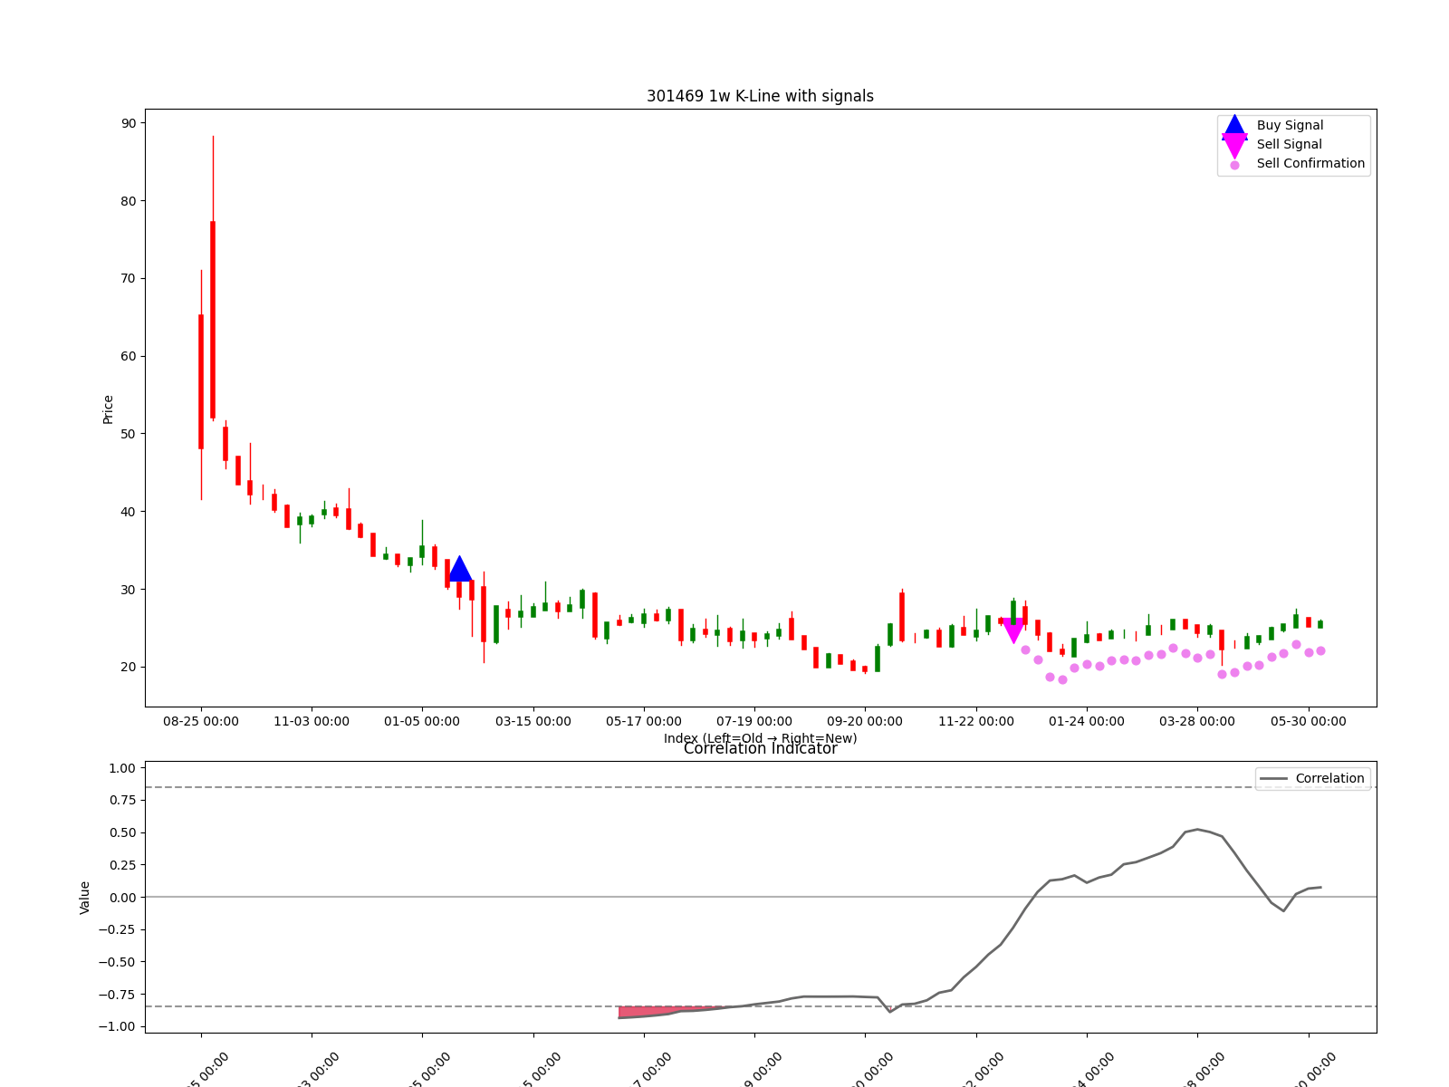Viewport: 1449px width, 1087px height.
Task: Click the '08-25 00:00' x-axis tick label
Action: (201, 721)
